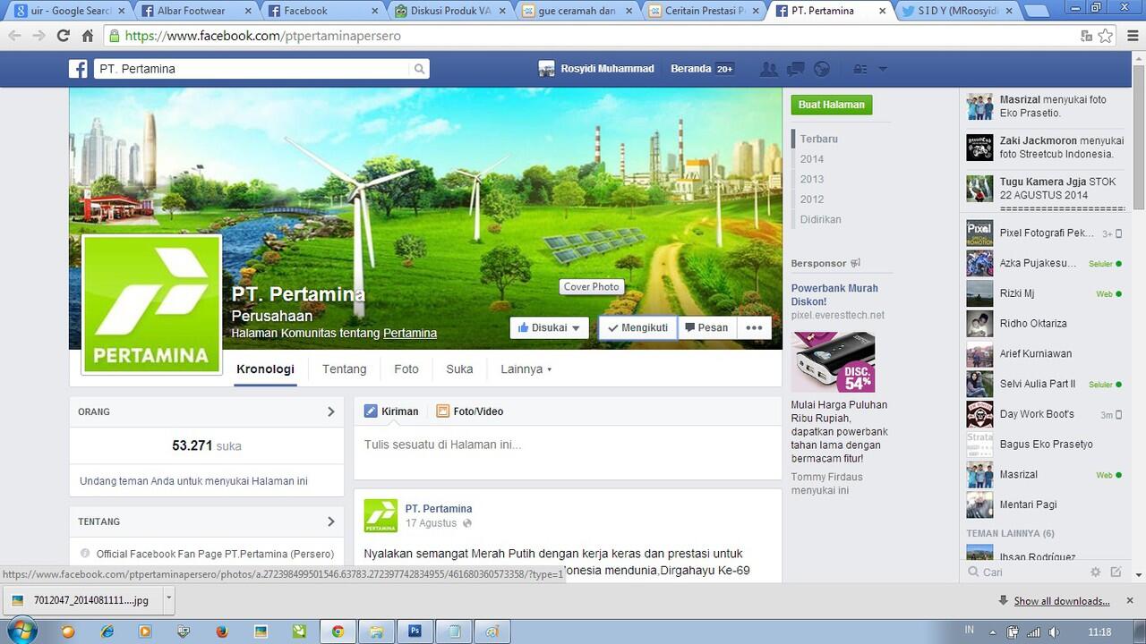
Task: Select the Kiriman post composer tab
Action: [x=391, y=411]
